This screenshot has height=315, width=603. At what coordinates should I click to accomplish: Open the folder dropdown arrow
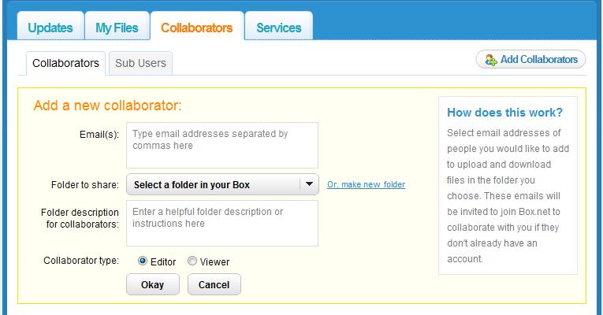coord(309,184)
